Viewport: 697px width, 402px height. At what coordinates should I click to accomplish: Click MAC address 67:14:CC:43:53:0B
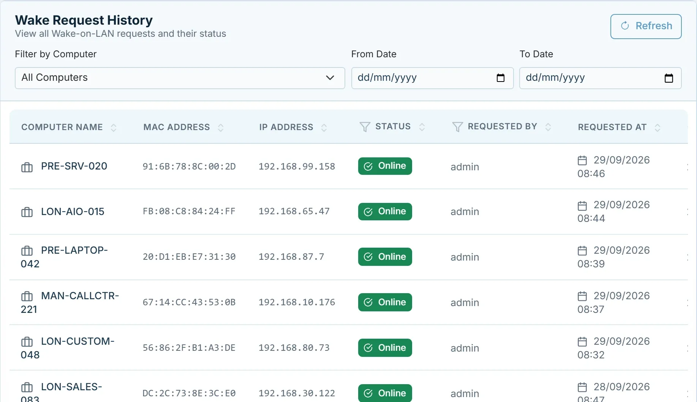tap(189, 302)
